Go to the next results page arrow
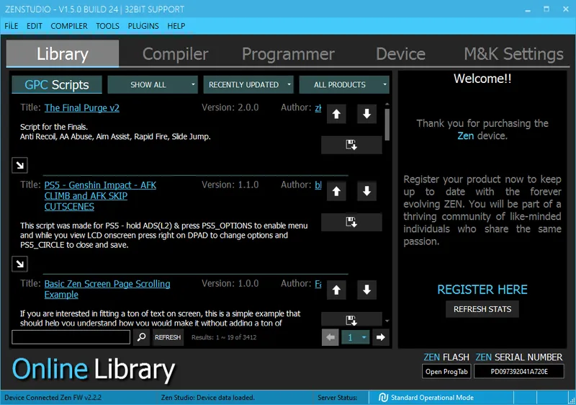The image size is (576, 405). coord(381,337)
